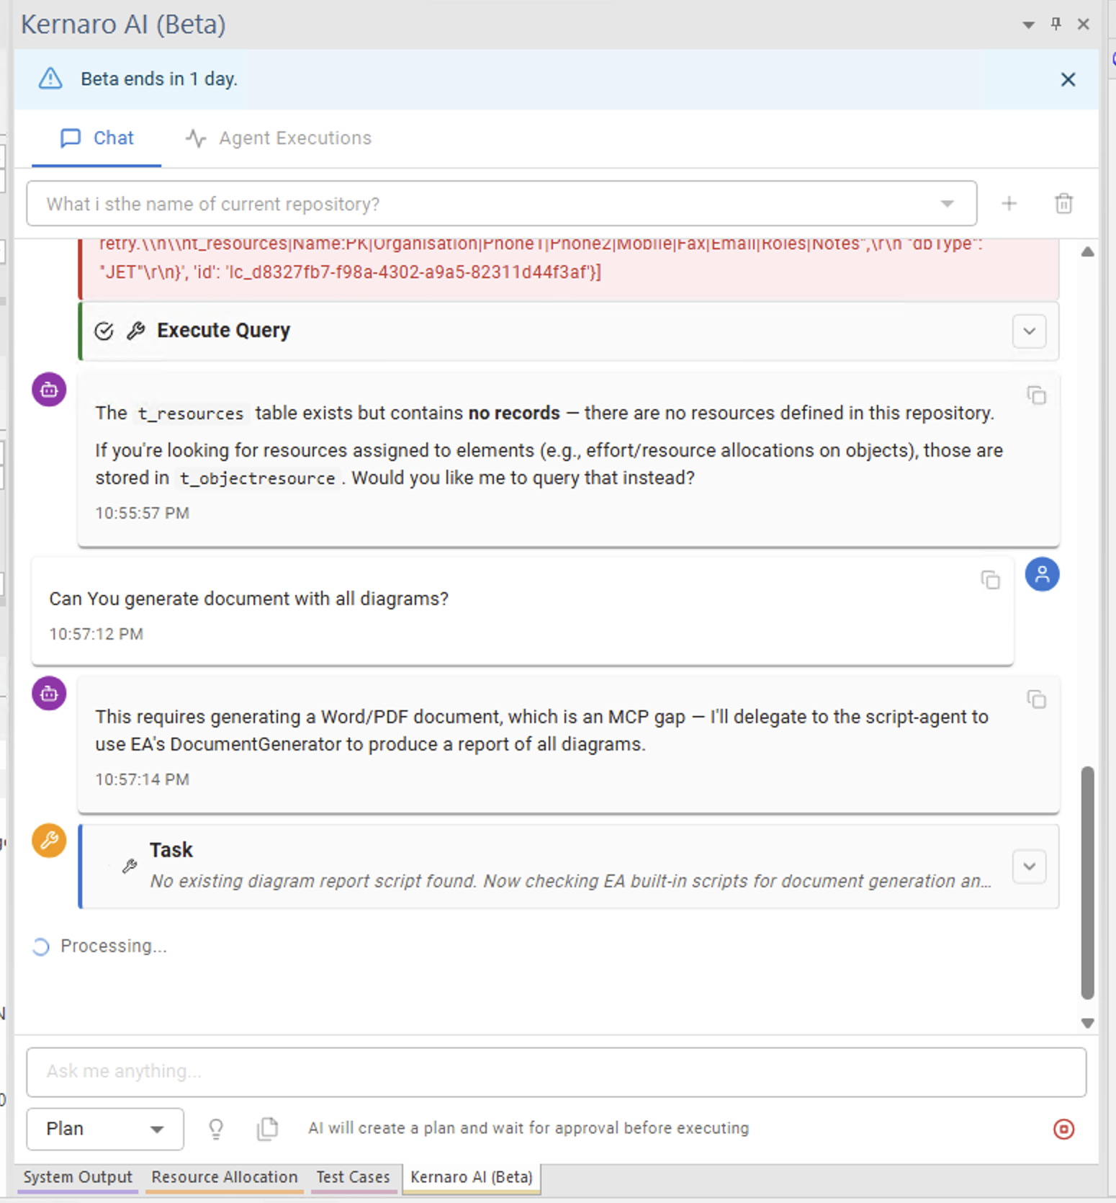This screenshot has height=1203, width=1116.
Task: Open the panel options dropdown arrow in title bar
Action: (x=1028, y=25)
